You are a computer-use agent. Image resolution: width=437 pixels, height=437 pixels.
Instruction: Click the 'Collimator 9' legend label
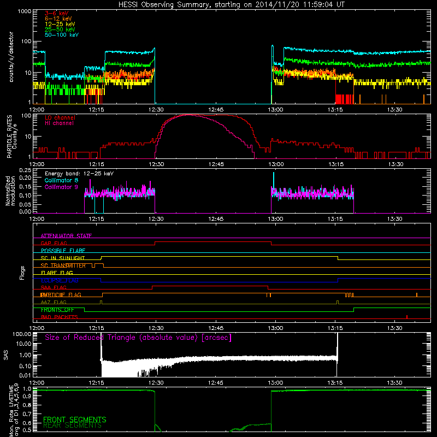(61, 187)
